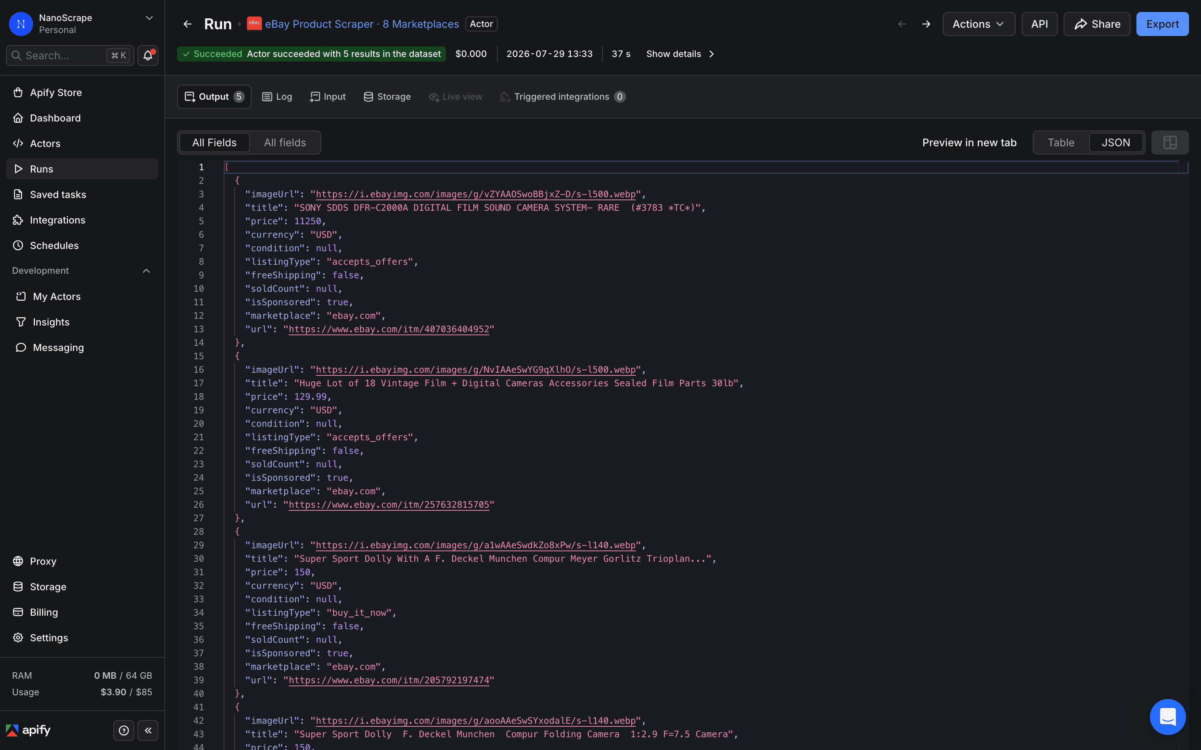Select the All Fields view
The width and height of the screenshot is (1201, 750).
[x=214, y=143]
